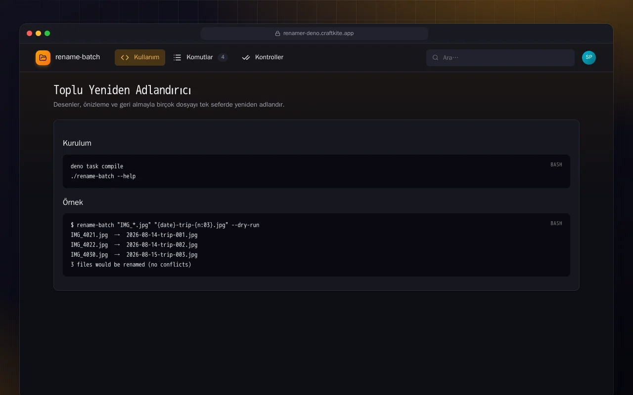The image size is (633, 395).
Task: Click the orange rename-batch folder logo
Action: 43,58
